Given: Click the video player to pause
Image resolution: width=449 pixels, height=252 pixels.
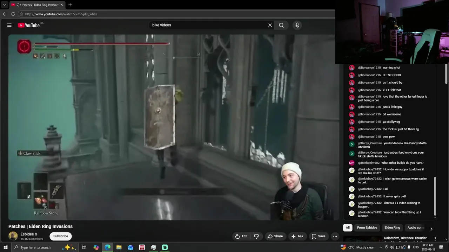Looking at the screenshot, I should pyautogui.click(x=174, y=127).
